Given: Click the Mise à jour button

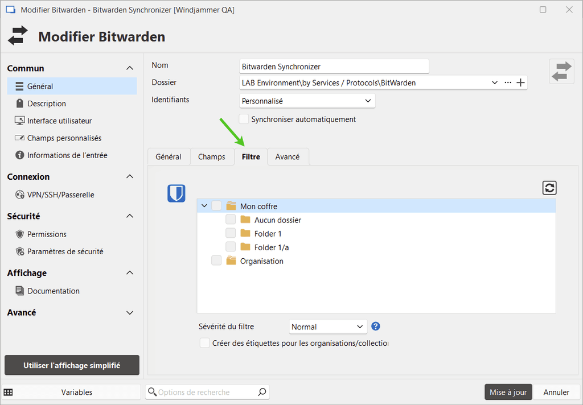Looking at the screenshot, I should (x=508, y=392).
